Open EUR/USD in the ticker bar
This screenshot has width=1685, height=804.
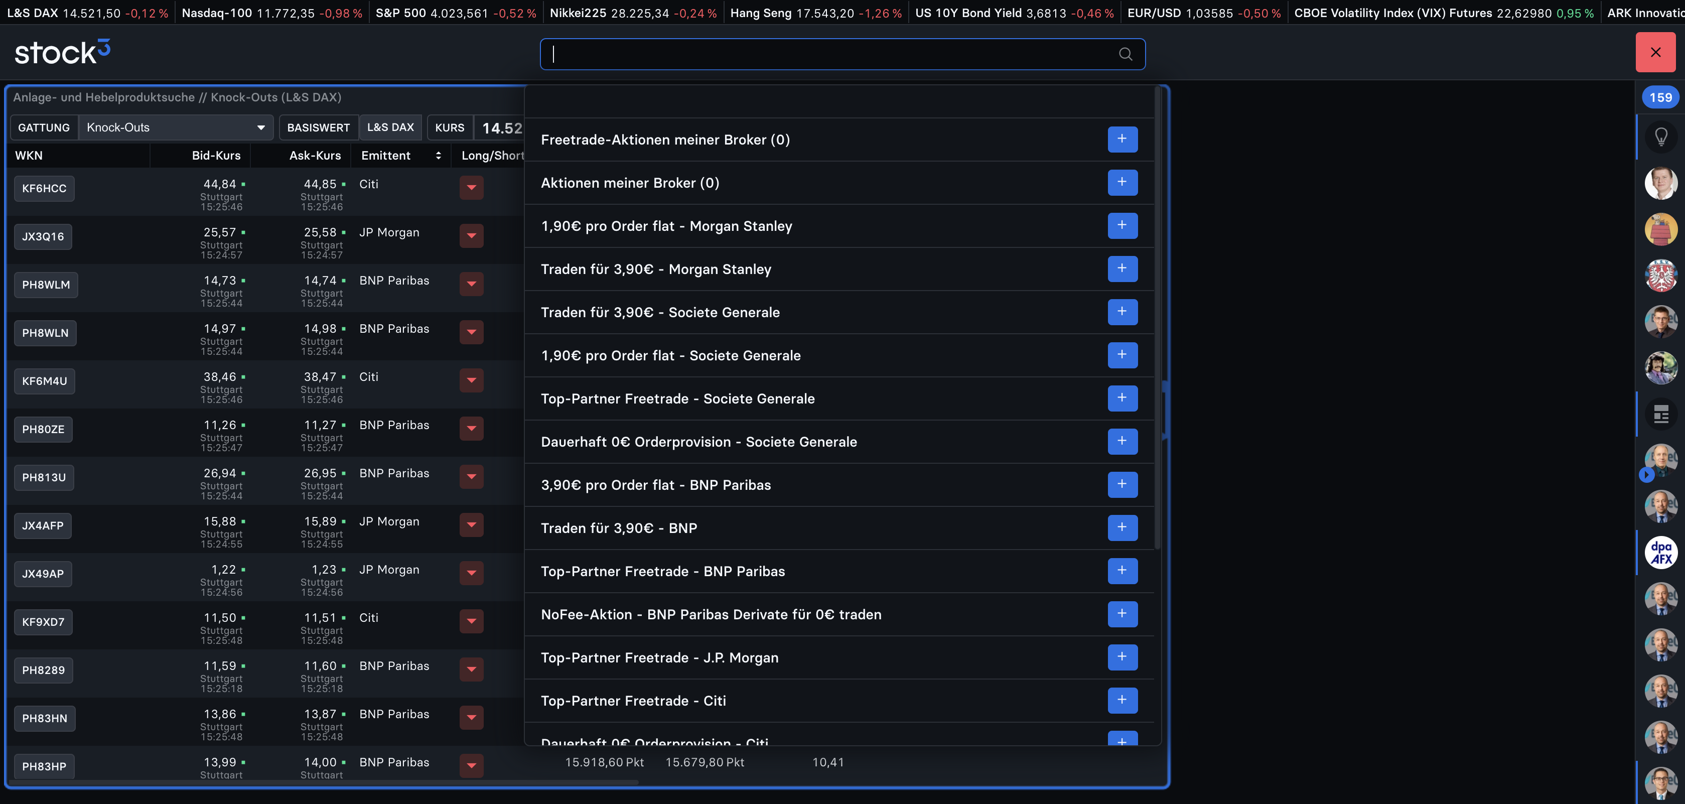click(1204, 13)
